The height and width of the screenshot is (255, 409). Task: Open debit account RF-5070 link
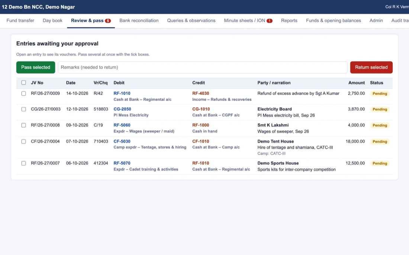pyautogui.click(x=122, y=163)
